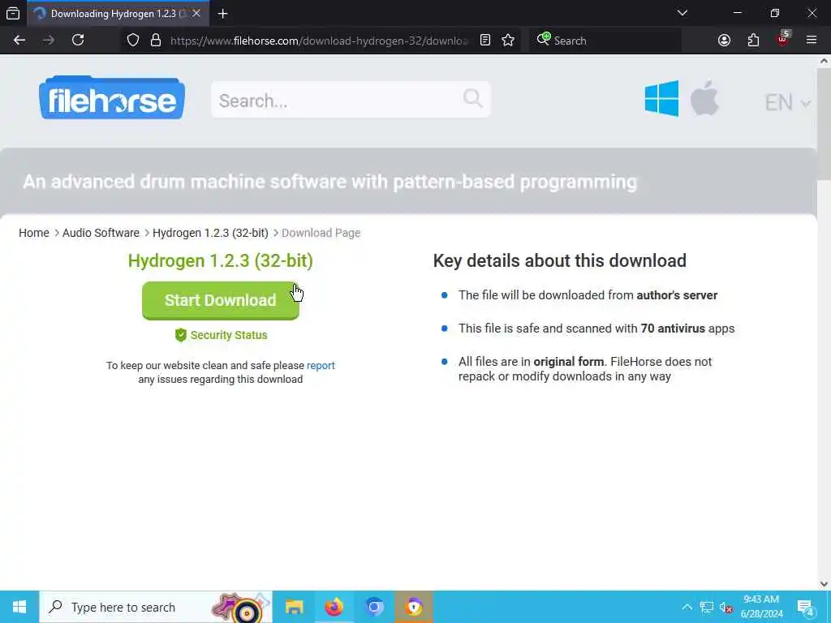Viewport: 831px width, 623px height.
Task: Click the taskbar Type here to search box
Action: point(156,607)
